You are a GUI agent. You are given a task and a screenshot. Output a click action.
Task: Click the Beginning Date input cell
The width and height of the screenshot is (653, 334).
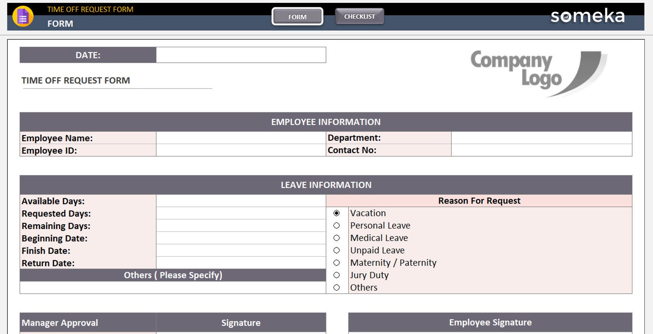(x=241, y=238)
